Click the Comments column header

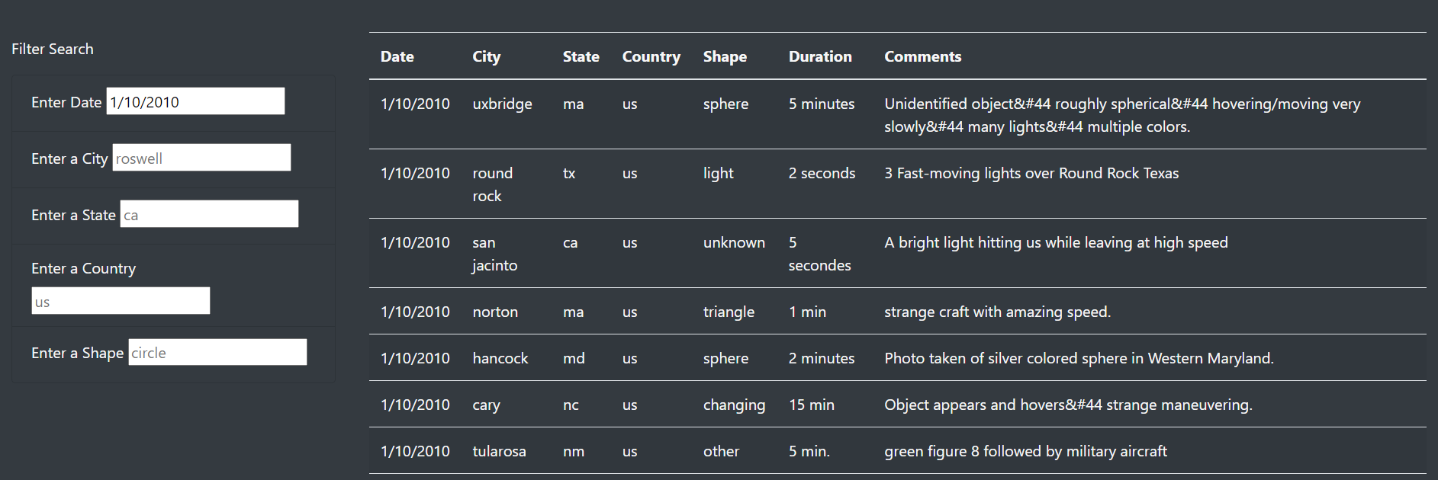click(x=922, y=56)
